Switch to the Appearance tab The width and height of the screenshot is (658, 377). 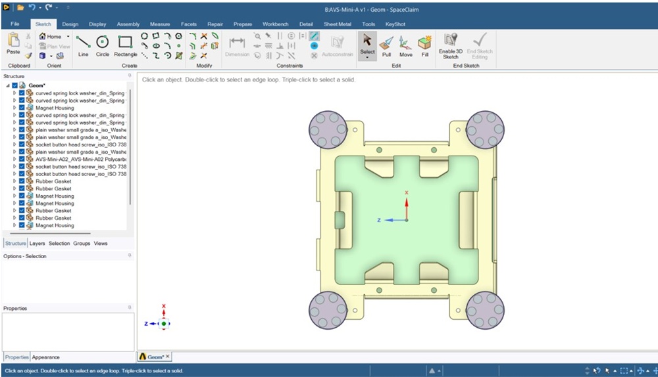pos(46,357)
